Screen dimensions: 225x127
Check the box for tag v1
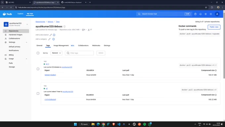point(38,94)
